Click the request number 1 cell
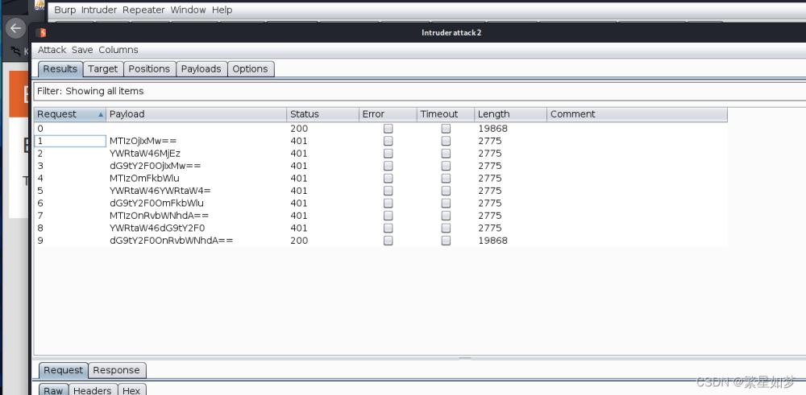806x395 pixels. click(x=70, y=141)
